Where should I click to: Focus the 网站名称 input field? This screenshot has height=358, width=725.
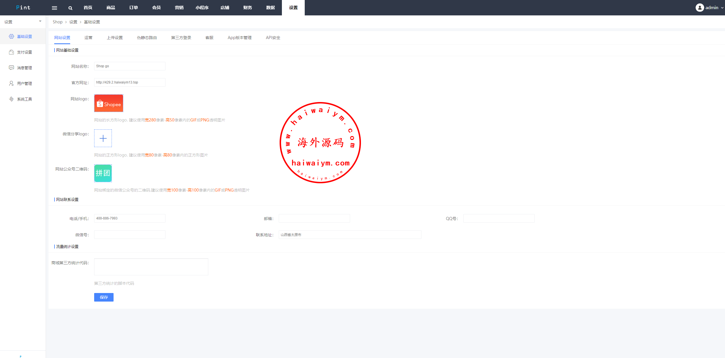[130, 66]
